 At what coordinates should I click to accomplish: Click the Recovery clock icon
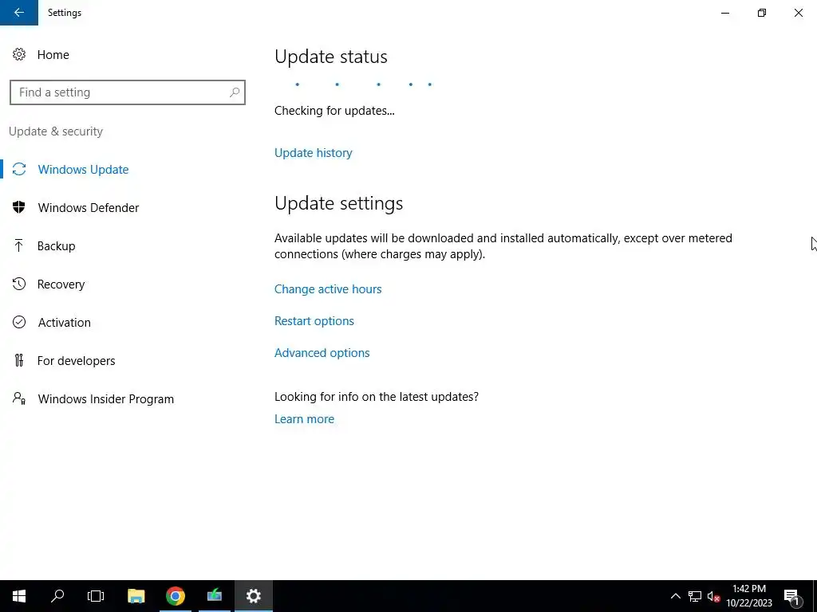click(x=19, y=284)
